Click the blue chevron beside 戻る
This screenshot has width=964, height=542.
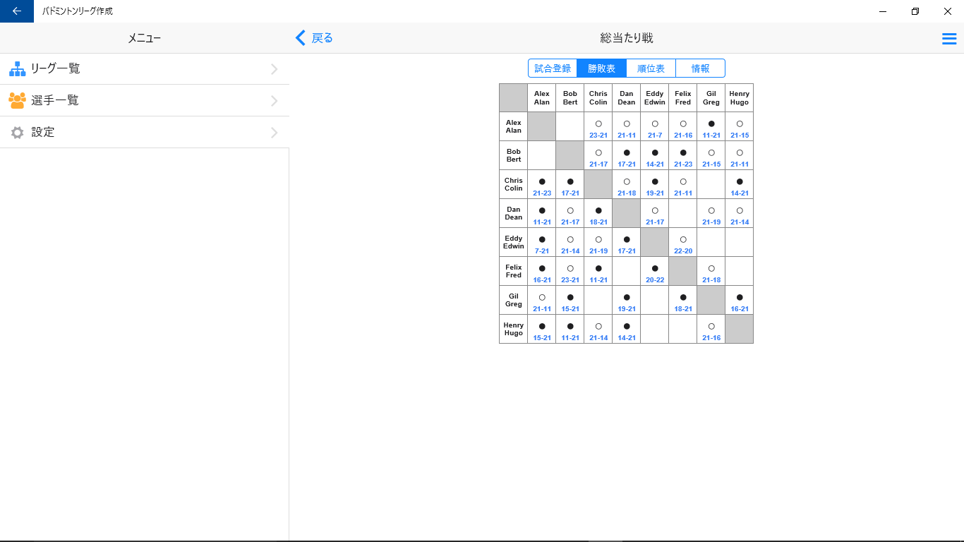(x=300, y=38)
